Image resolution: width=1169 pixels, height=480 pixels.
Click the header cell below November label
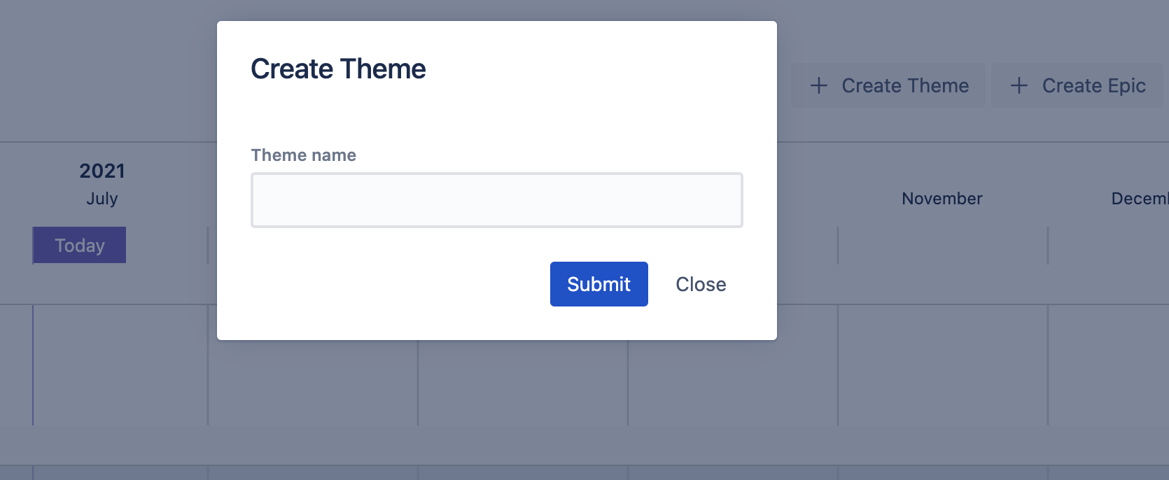point(942,246)
